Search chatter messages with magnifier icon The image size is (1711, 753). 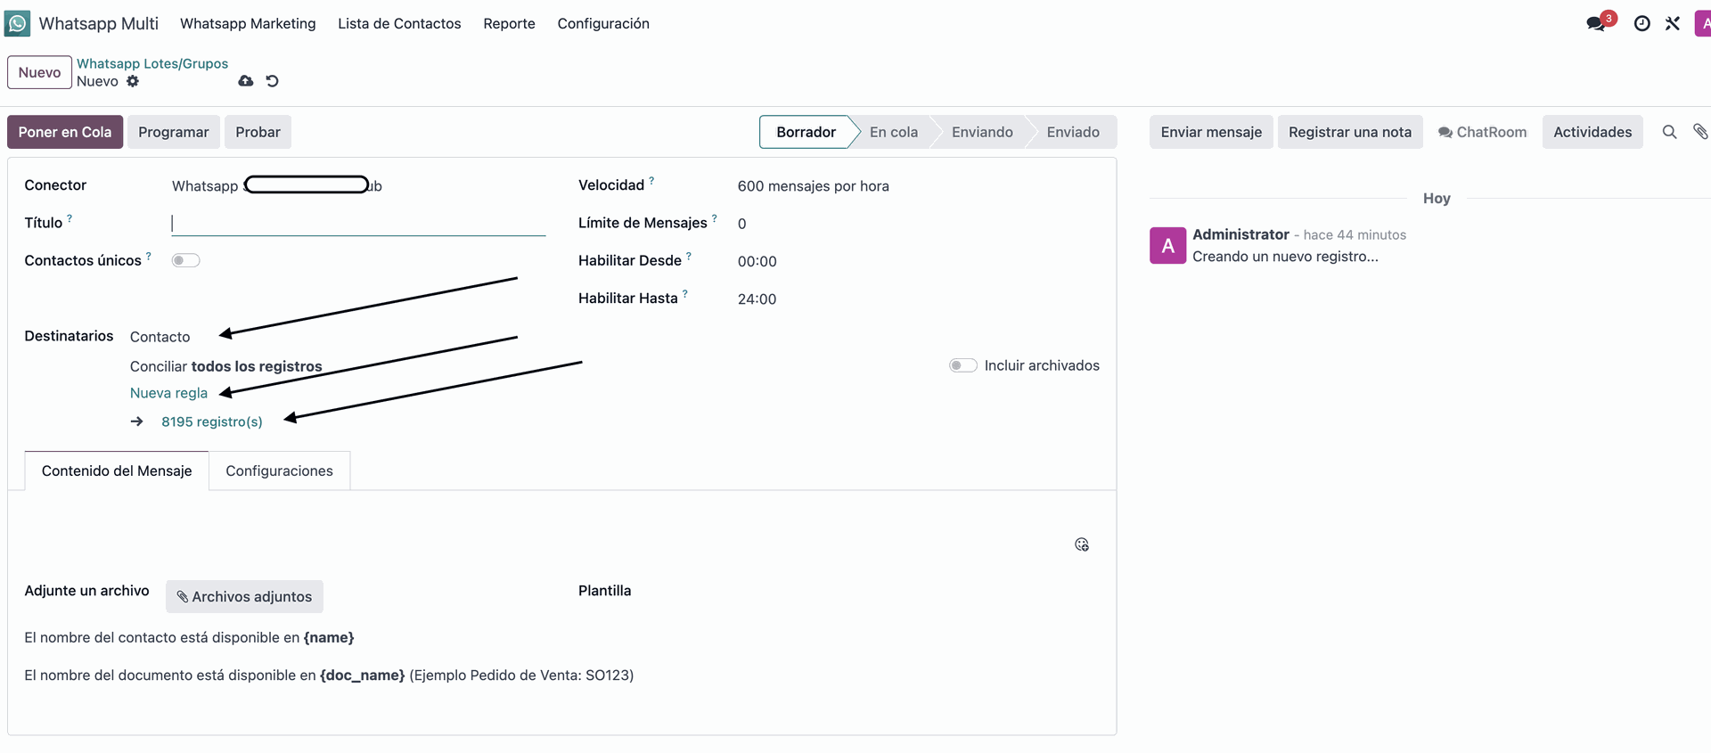click(1670, 132)
